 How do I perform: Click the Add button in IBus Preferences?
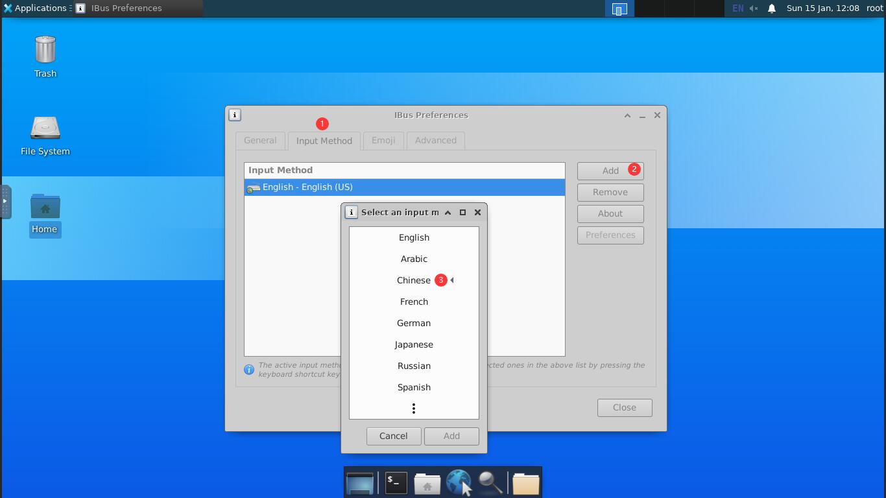[x=610, y=171]
